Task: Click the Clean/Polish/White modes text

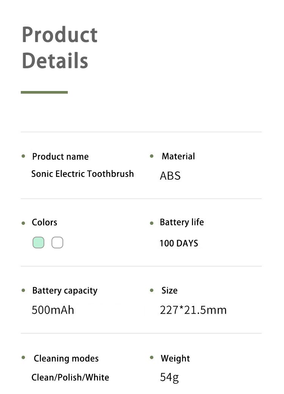Action: click(x=70, y=377)
